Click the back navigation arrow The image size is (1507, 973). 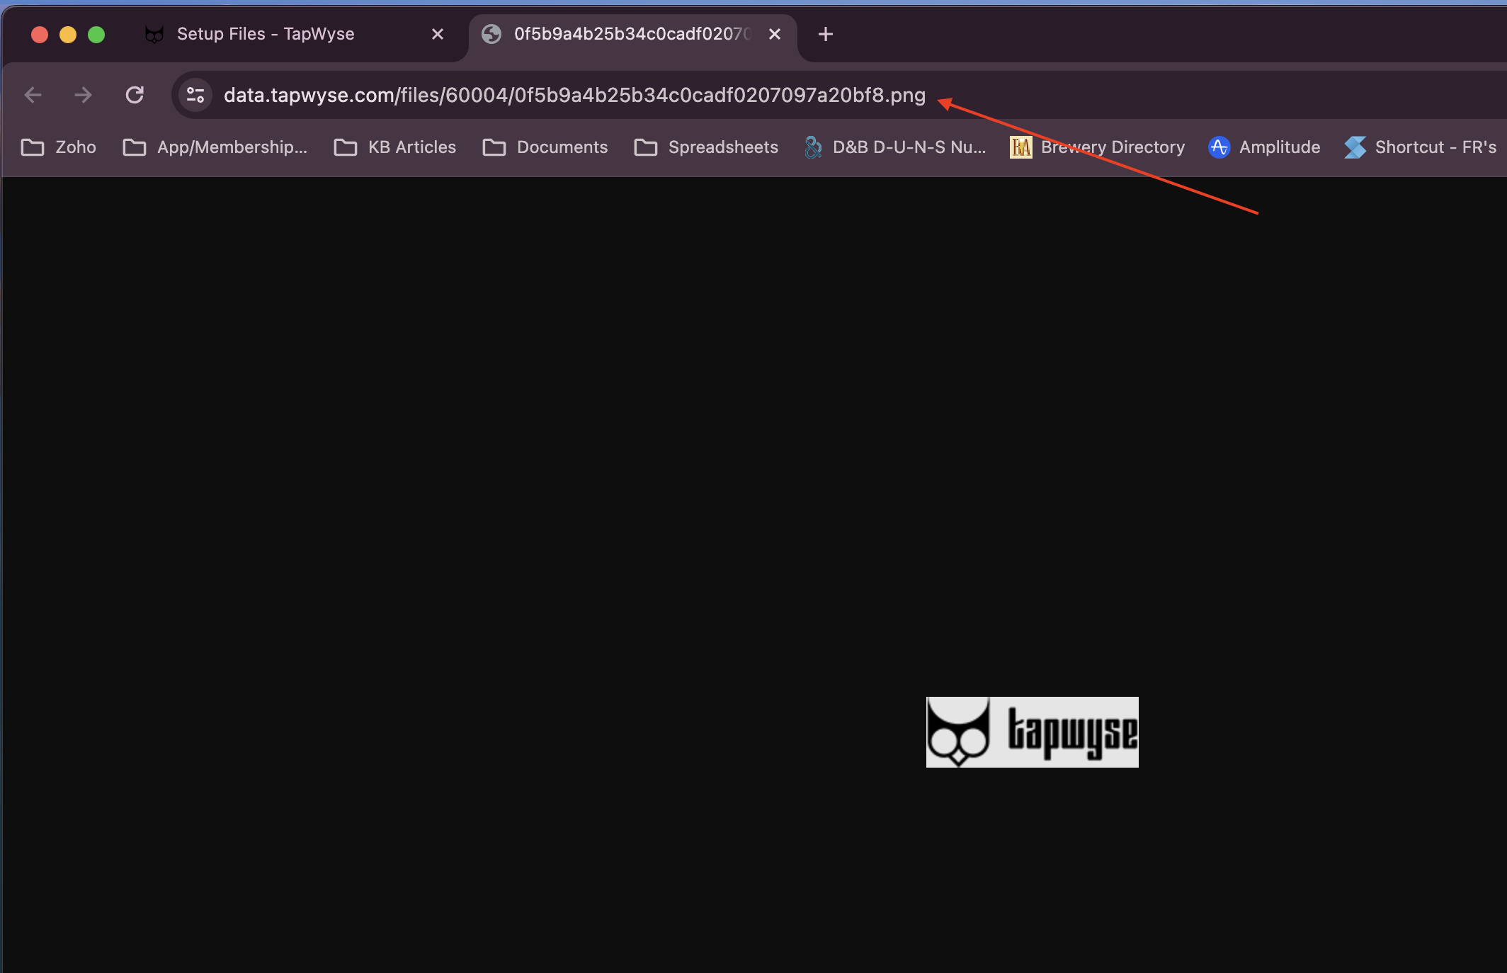33,95
